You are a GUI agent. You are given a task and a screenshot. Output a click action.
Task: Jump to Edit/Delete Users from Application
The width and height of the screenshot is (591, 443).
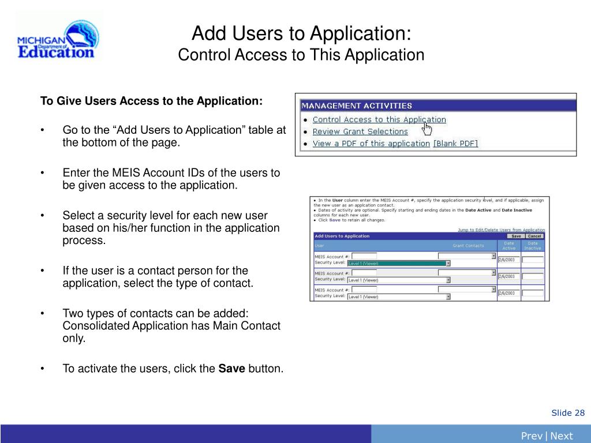pos(502,230)
